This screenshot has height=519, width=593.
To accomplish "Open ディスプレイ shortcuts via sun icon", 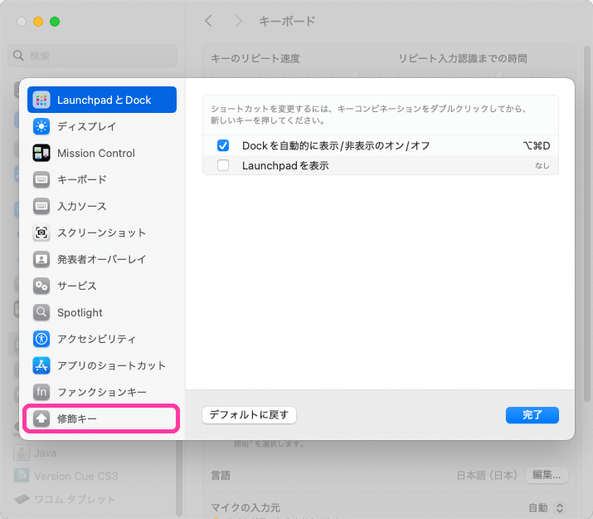I will click(42, 126).
